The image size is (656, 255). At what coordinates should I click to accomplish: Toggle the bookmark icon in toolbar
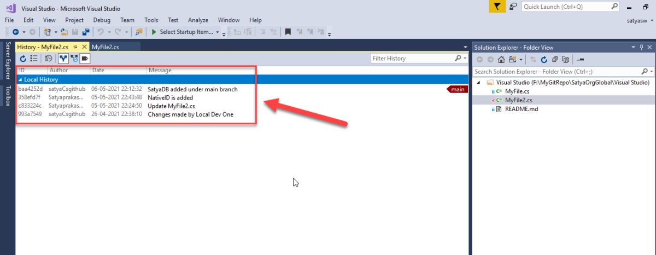tap(288, 32)
